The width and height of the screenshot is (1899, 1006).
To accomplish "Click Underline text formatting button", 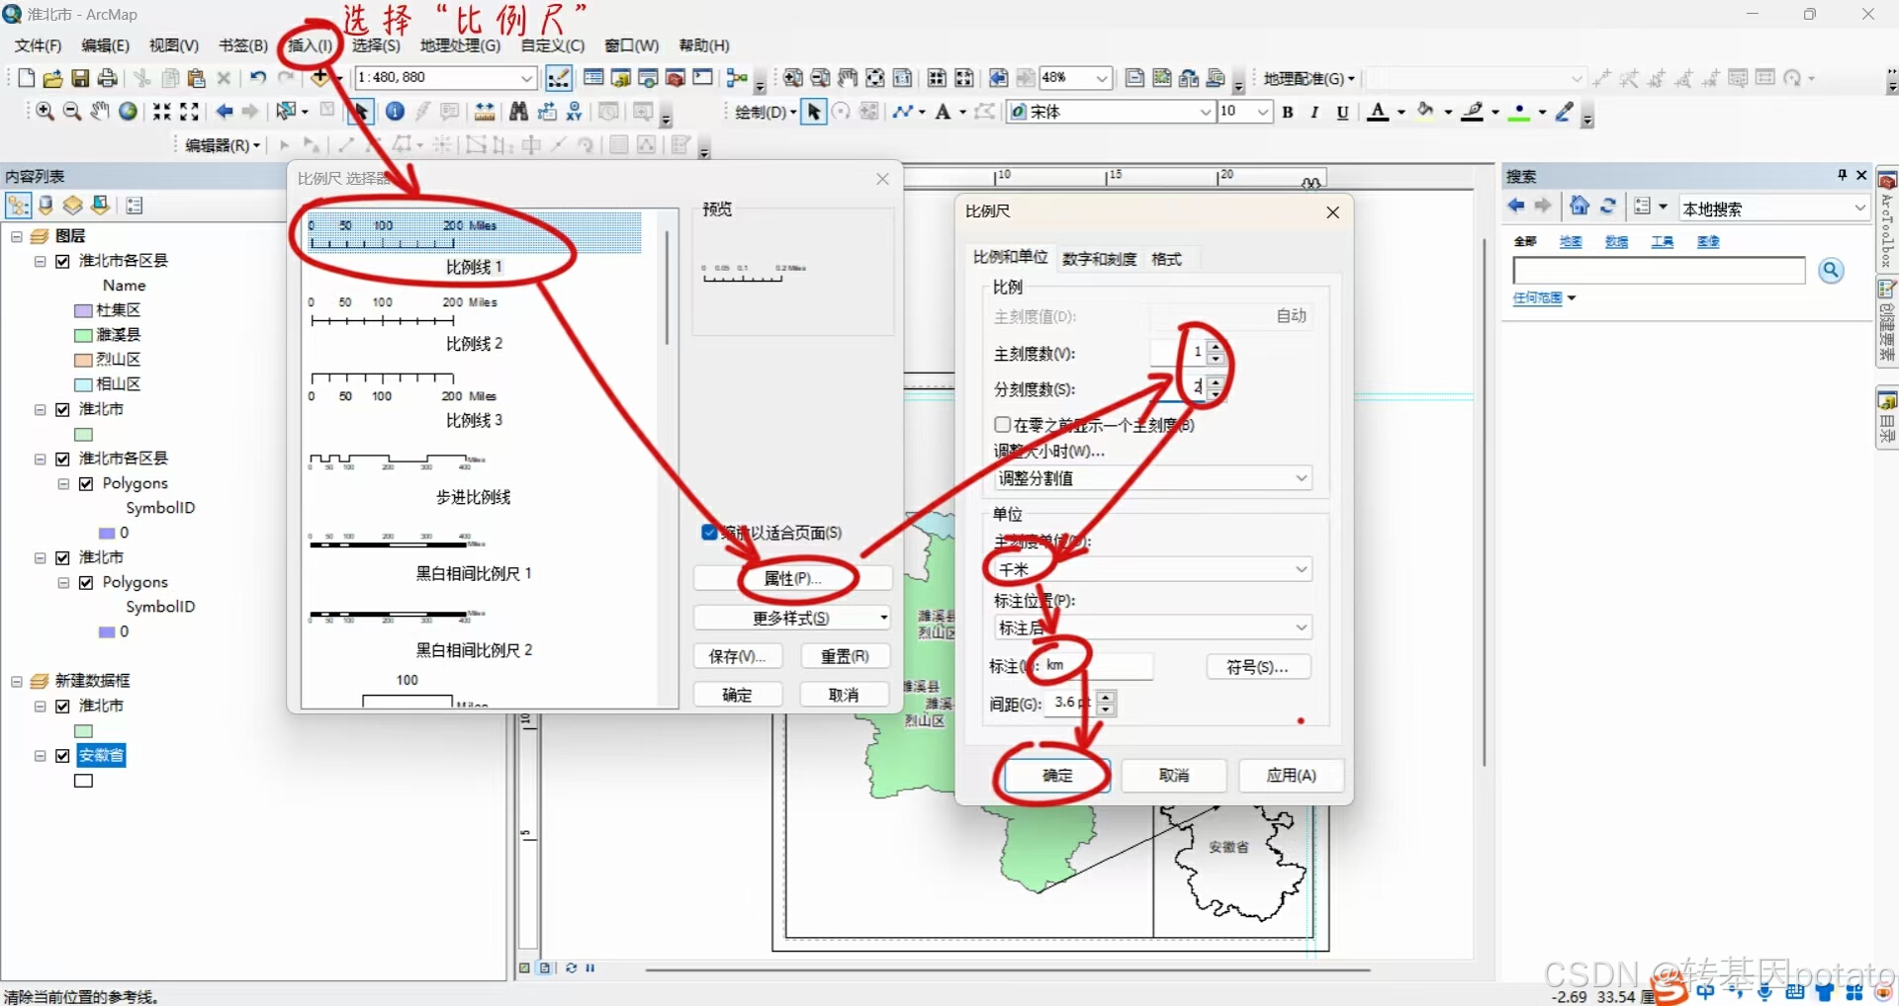I will 1342,112.
